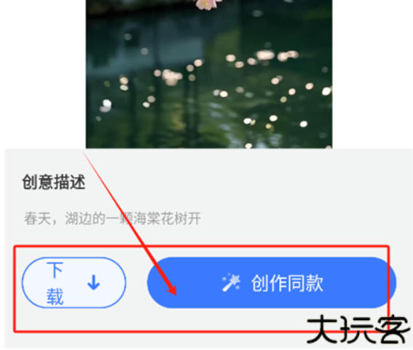Click the 大玩客 watermark logo
Screen dimensions: 413x350
(x=358, y=329)
